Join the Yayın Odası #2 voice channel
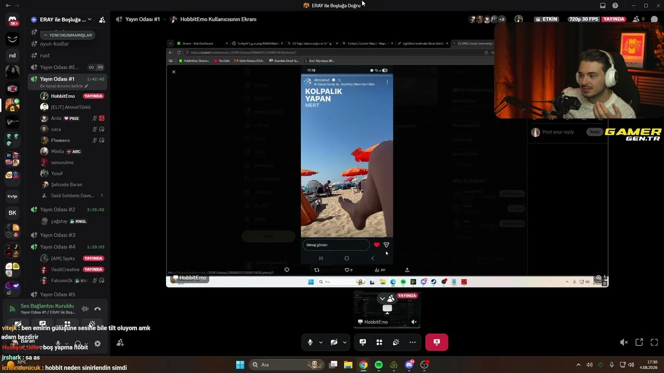Image resolution: width=664 pixels, height=373 pixels. click(68, 209)
